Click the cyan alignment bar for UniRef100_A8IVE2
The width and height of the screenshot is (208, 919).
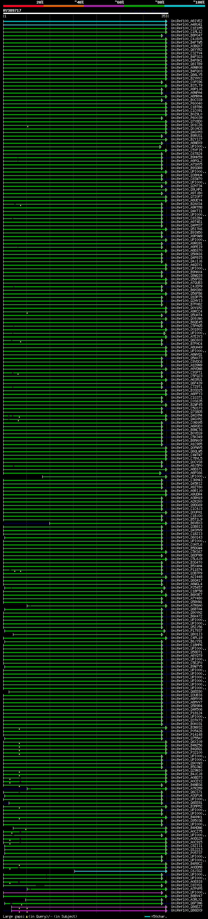click(x=85, y=21)
